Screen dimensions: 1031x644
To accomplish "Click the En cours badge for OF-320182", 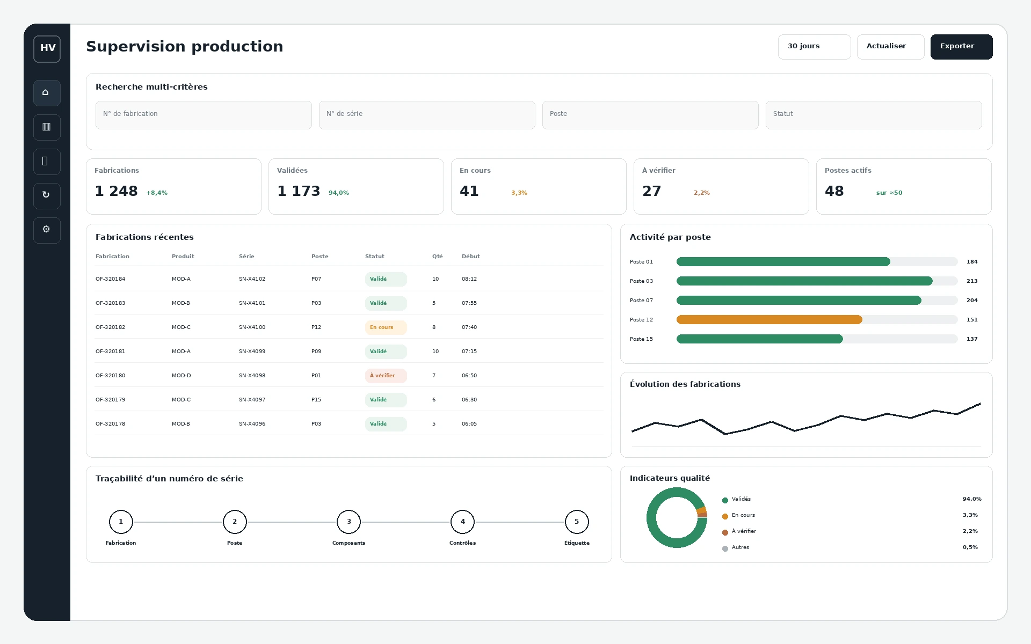I will point(386,327).
